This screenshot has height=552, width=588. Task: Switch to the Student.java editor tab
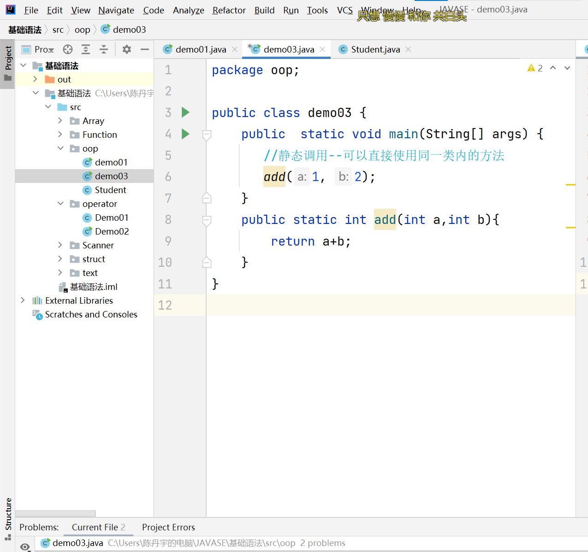tap(374, 49)
